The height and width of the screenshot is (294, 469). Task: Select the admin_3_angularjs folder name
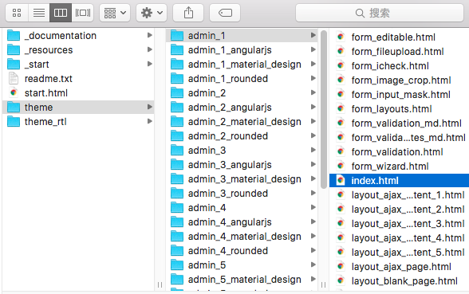click(230, 165)
